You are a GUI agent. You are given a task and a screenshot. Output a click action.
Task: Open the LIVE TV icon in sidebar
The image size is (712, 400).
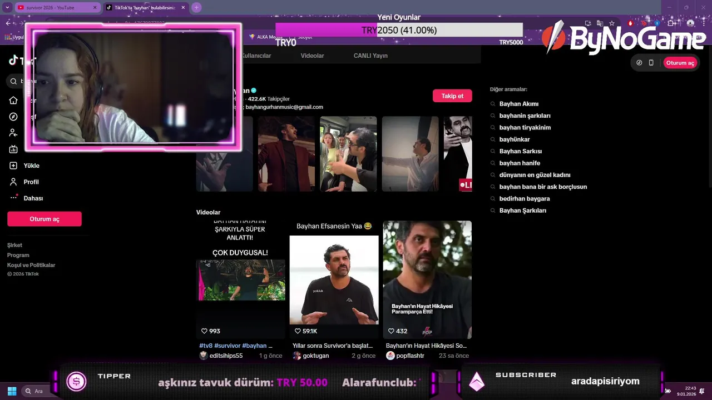(x=13, y=149)
